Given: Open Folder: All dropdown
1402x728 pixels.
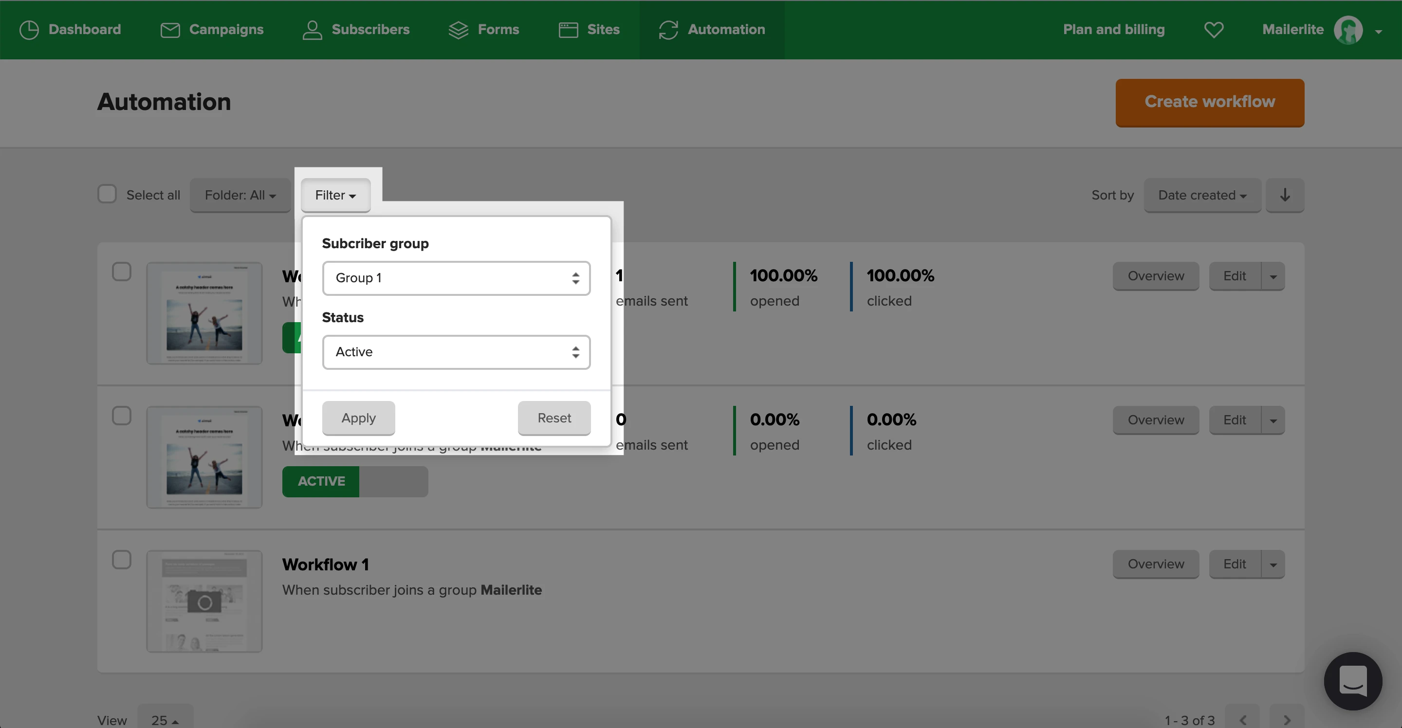Looking at the screenshot, I should click(x=240, y=195).
